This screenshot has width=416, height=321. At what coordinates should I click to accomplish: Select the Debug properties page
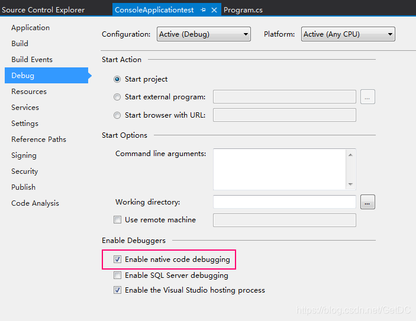pyautogui.click(x=46, y=75)
